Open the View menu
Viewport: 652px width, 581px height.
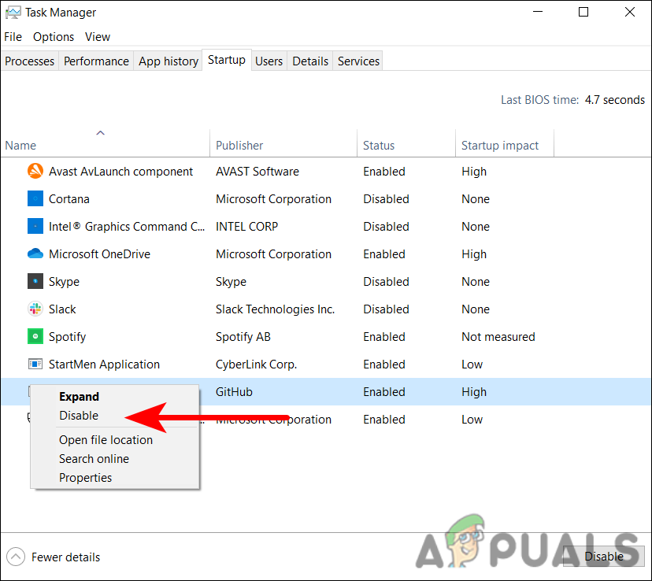[x=98, y=37]
